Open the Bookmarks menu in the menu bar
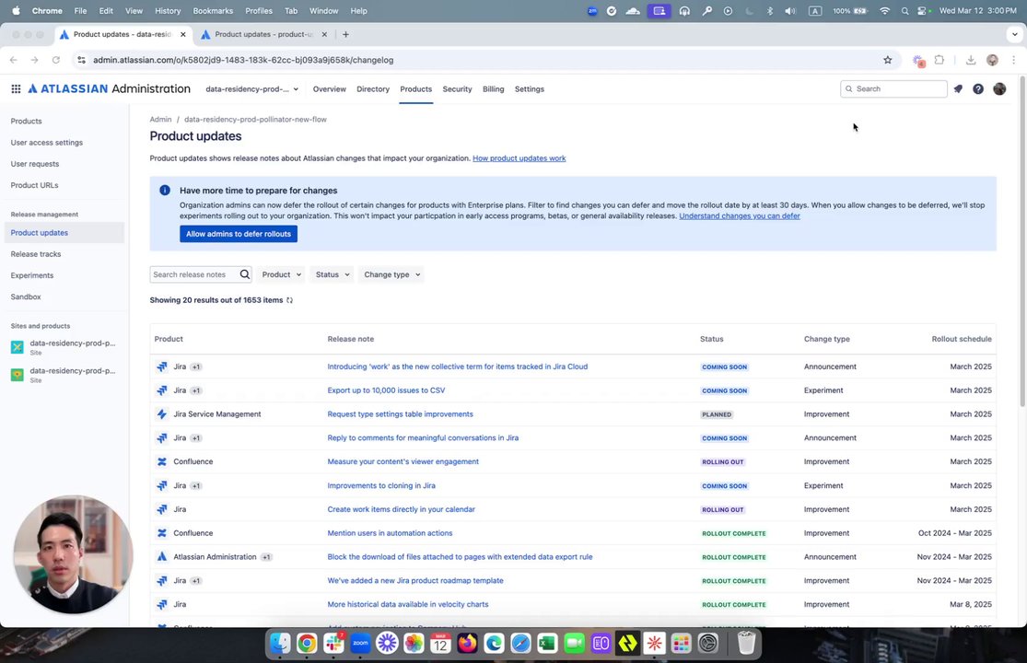The height and width of the screenshot is (663, 1027). click(213, 11)
